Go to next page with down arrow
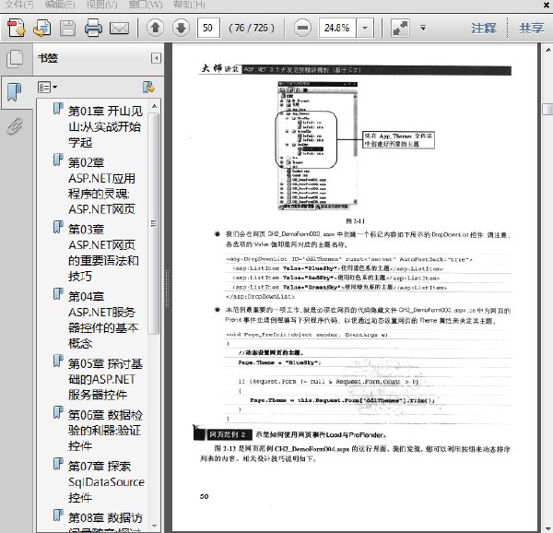Screen dimensions: 553x533 [181, 28]
